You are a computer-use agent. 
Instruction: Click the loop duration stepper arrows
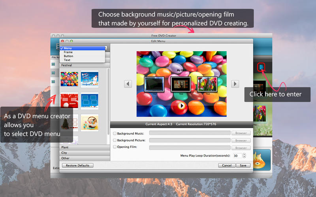[x=244, y=156]
